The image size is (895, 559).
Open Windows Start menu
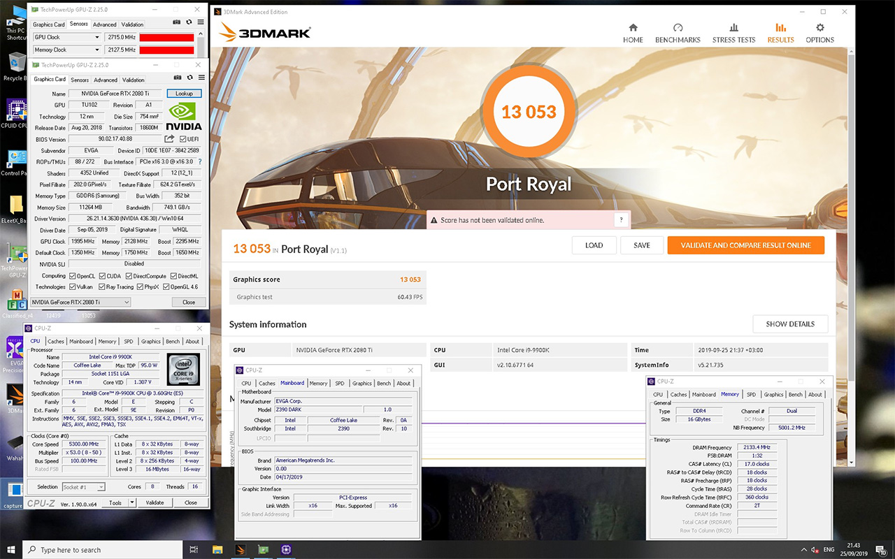[11, 549]
